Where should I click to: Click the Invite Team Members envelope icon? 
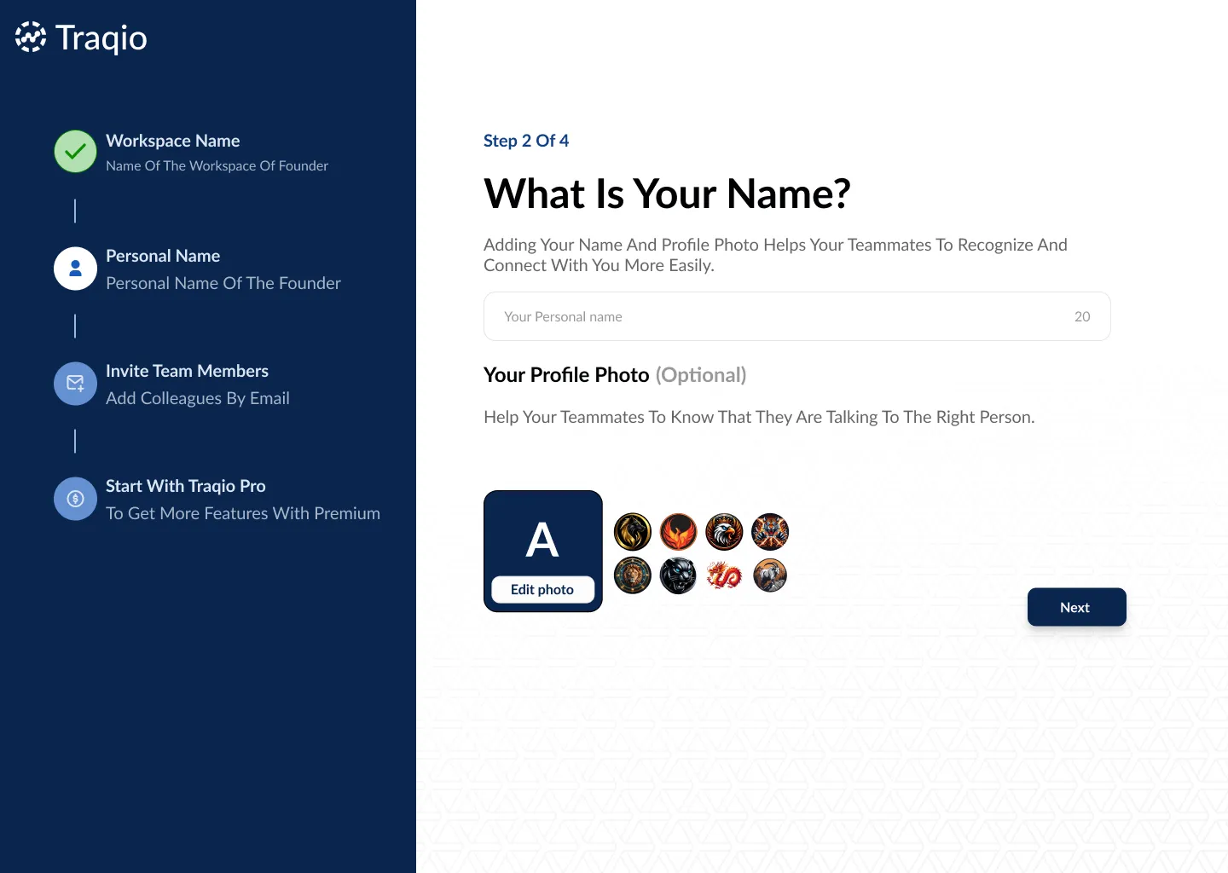pyautogui.click(x=75, y=384)
